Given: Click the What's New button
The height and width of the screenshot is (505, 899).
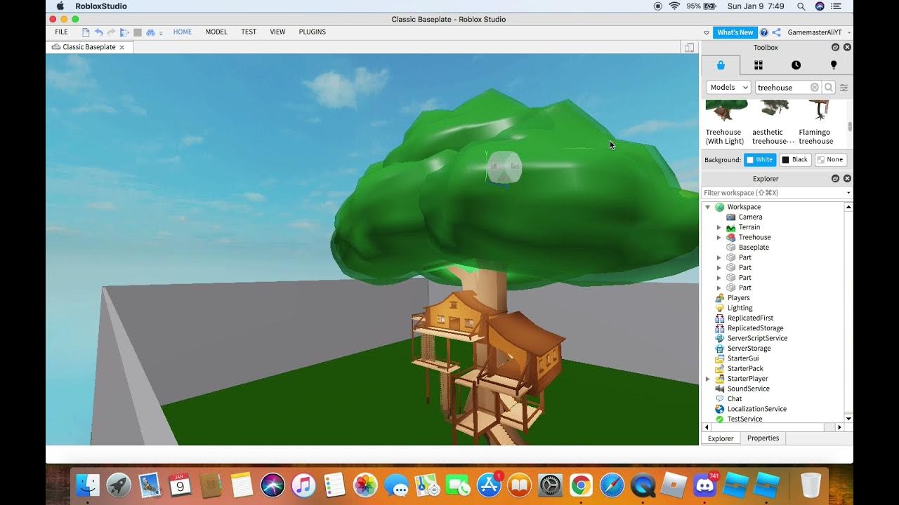Looking at the screenshot, I should tap(735, 32).
